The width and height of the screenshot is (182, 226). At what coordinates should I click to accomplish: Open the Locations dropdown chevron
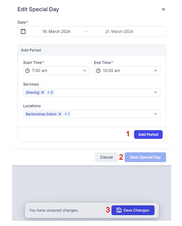click(x=155, y=114)
